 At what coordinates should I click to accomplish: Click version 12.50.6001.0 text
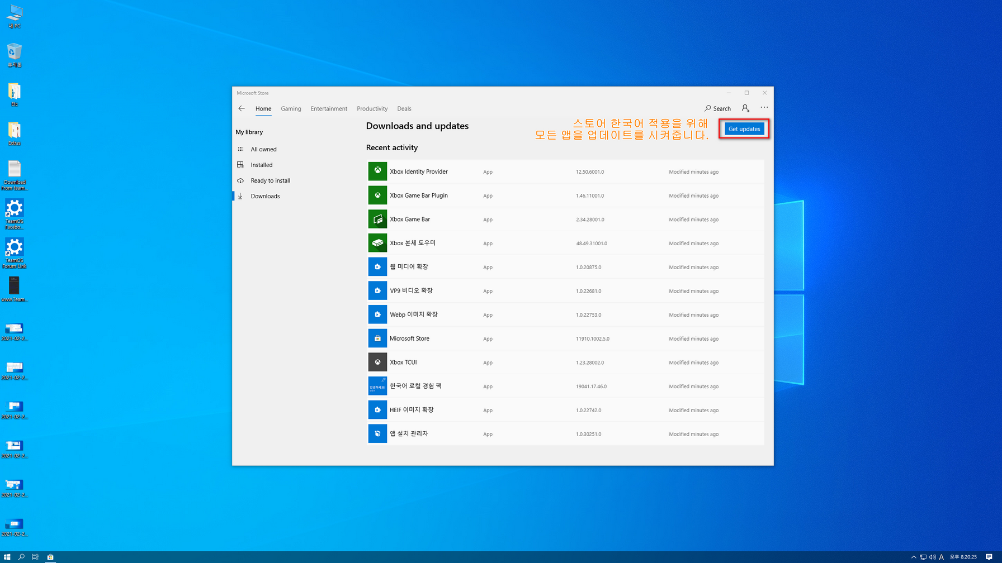[590, 172]
